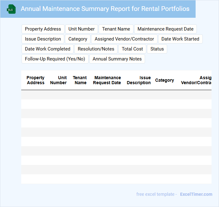The width and height of the screenshot is (219, 207).
Task: Select the Assigned Vendor/Contractor tag
Action: point(124,39)
